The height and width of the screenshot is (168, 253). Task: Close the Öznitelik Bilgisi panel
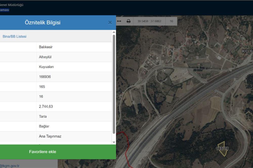[110, 23]
